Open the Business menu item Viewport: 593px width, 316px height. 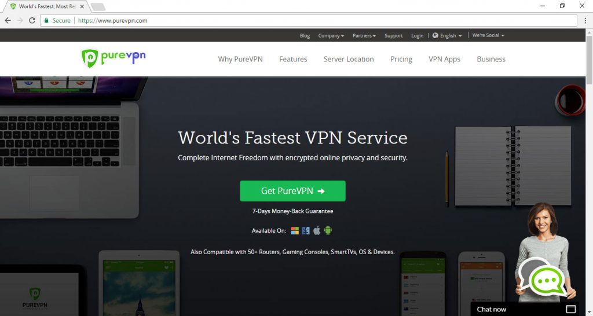[491, 60]
